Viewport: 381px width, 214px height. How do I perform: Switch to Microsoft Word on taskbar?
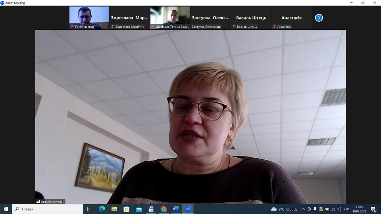pyautogui.click(x=176, y=209)
